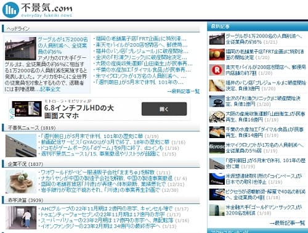The height and width of the screenshot is (233, 308).
Task: Open headline link about 米マイクロソフト 1万名 cuts
Action: coord(141,76)
